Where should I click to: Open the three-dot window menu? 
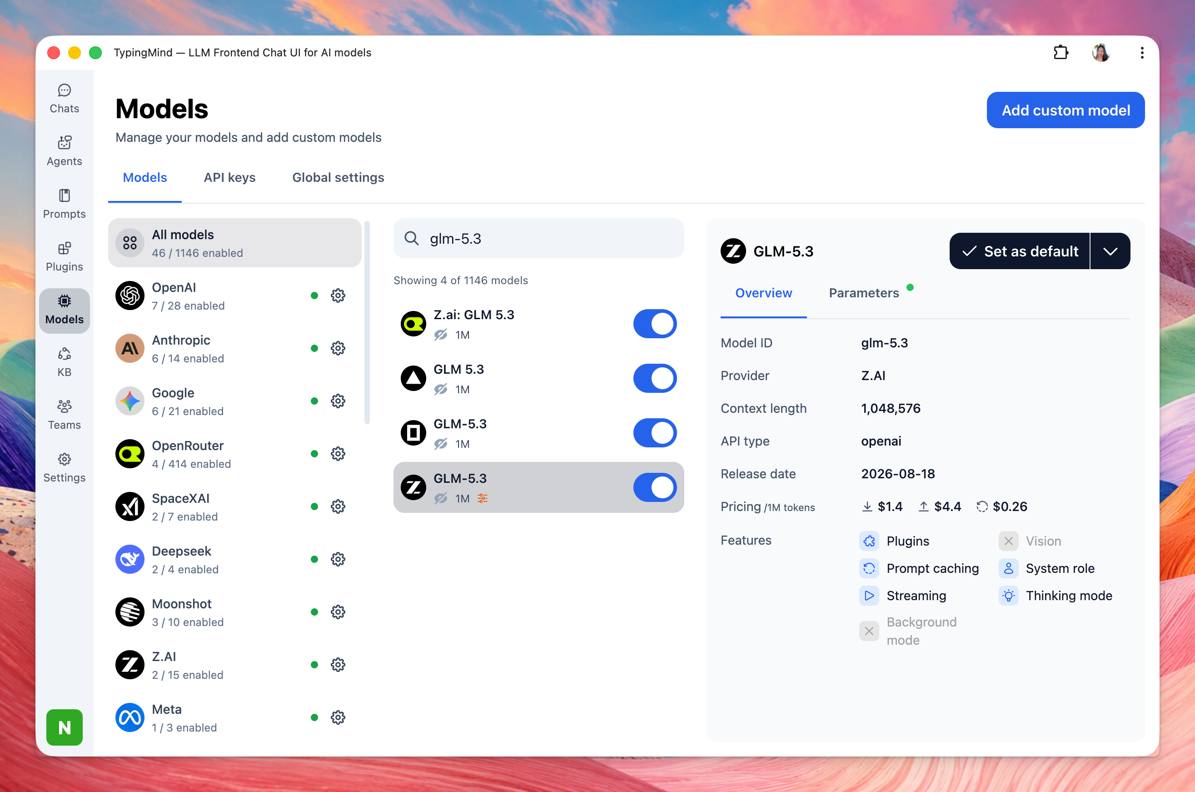(1141, 53)
